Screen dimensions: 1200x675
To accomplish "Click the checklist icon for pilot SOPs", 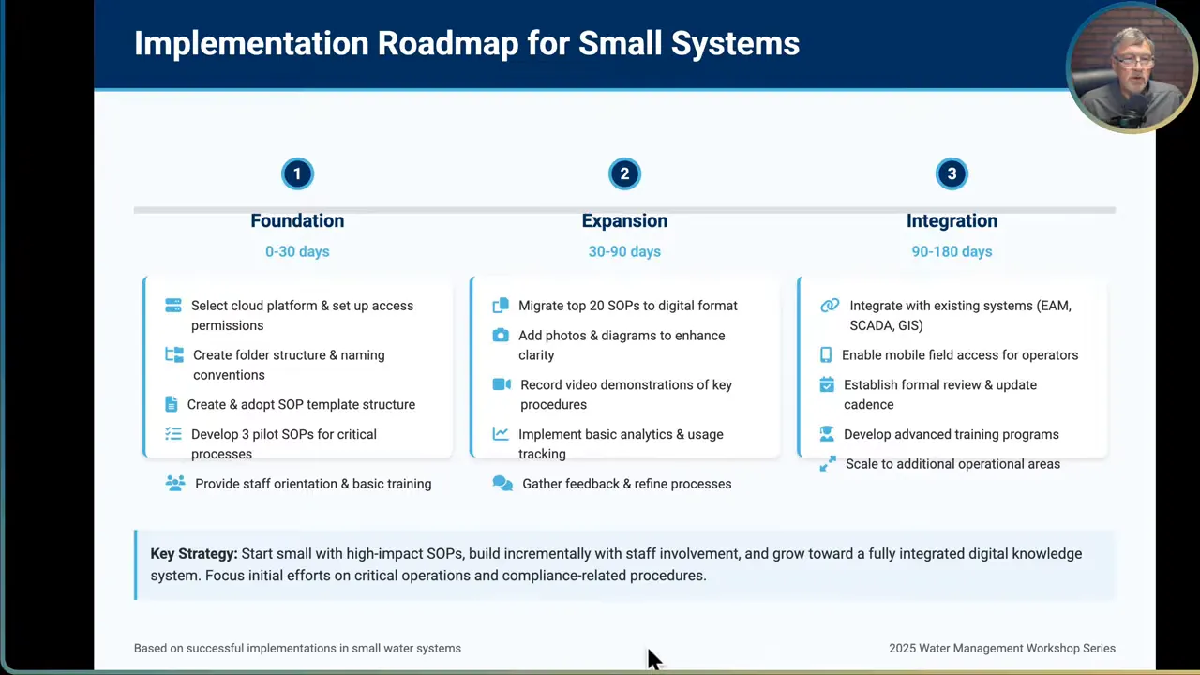I will (x=172, y=434).
